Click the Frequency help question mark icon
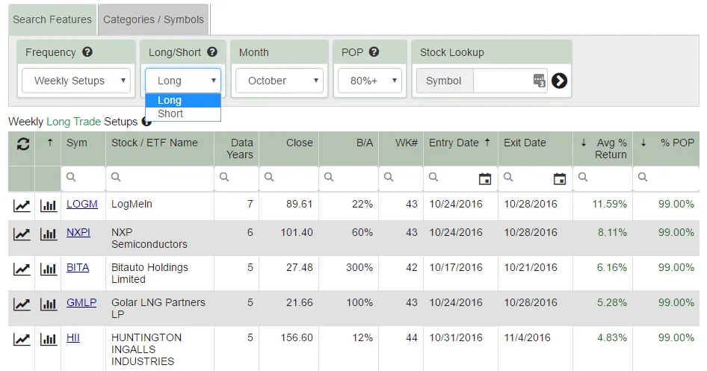Viewport: 707px width, 371px height. point(87,52)
